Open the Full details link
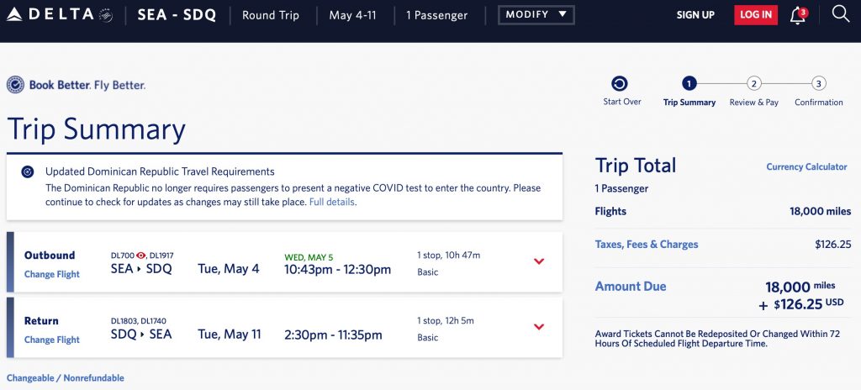Viewport: 861px width, 390px height. (x=332, y=203)
